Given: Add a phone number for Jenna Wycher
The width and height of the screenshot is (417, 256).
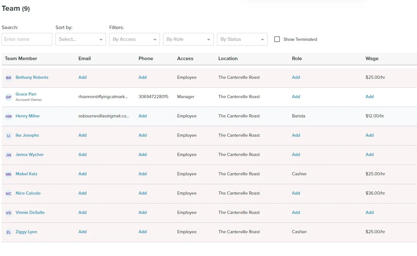Looking at the screenshot, I should click(143, 154).
